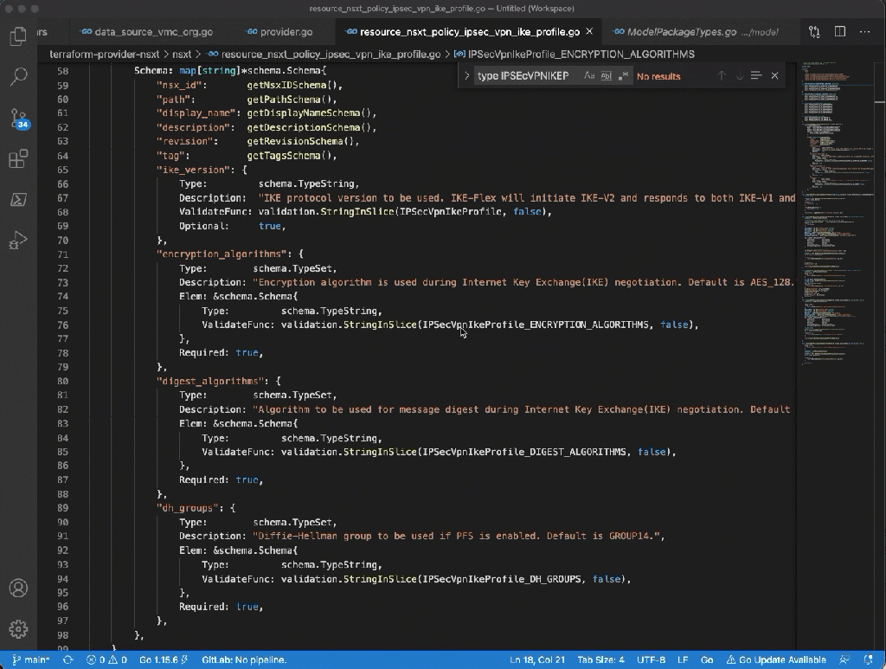Toggle Use Regular Expression in find widget

[622, 76]
